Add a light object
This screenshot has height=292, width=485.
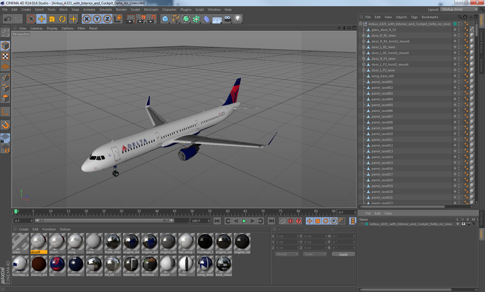click(238, 19)
